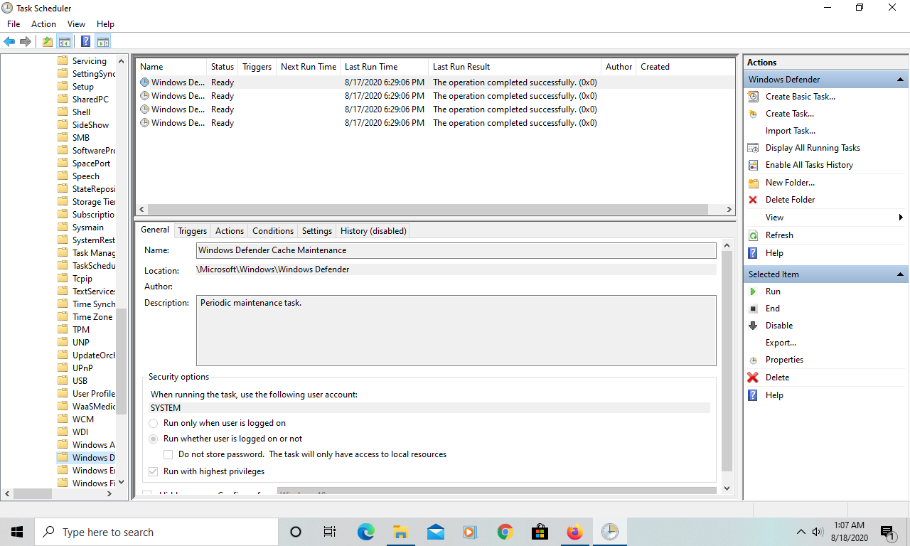Click the Disable down-arrow icon
The height and width of the screenshot is (546, 910).
(x=753, y=326)
